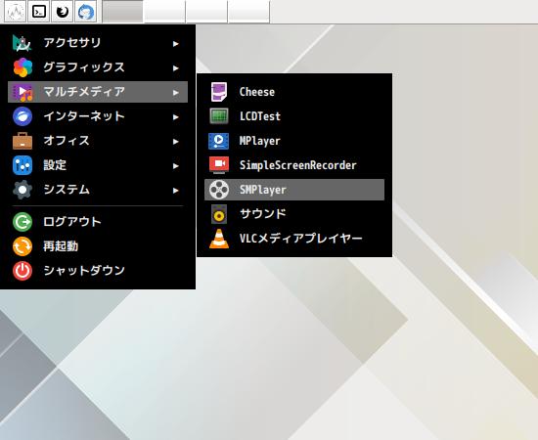
Task: Open the terminal launcher in the top panel
Action: (39, 12)
